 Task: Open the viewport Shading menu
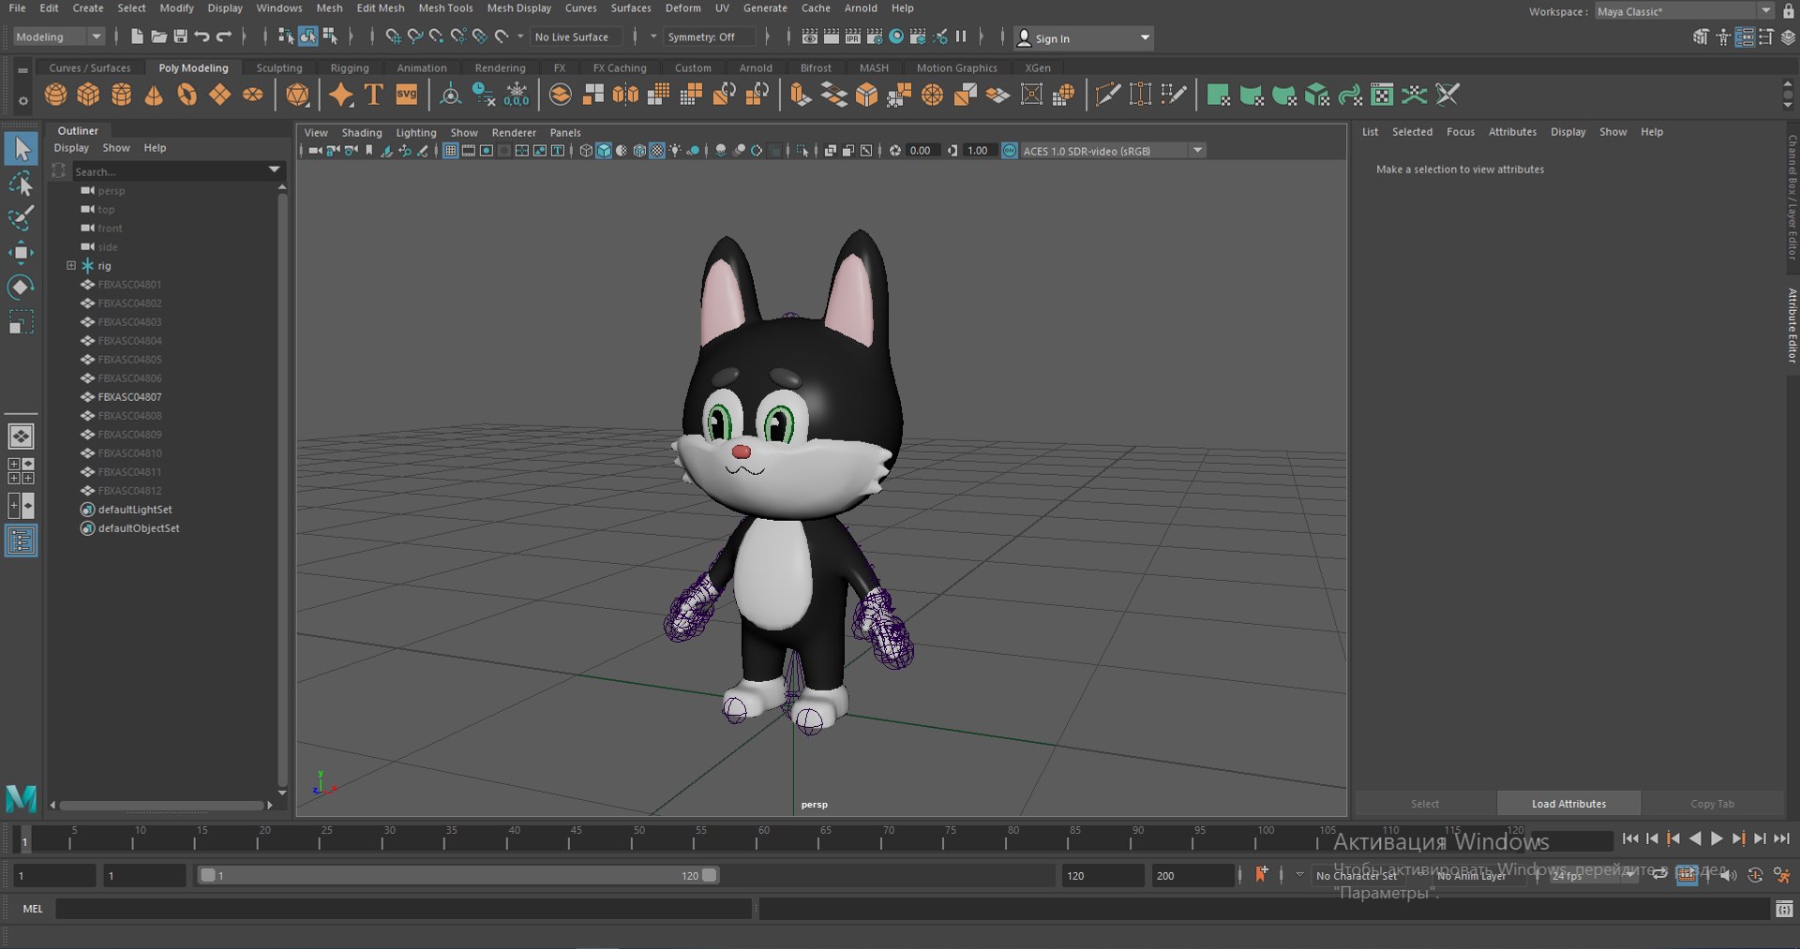(x=362, y=133)
